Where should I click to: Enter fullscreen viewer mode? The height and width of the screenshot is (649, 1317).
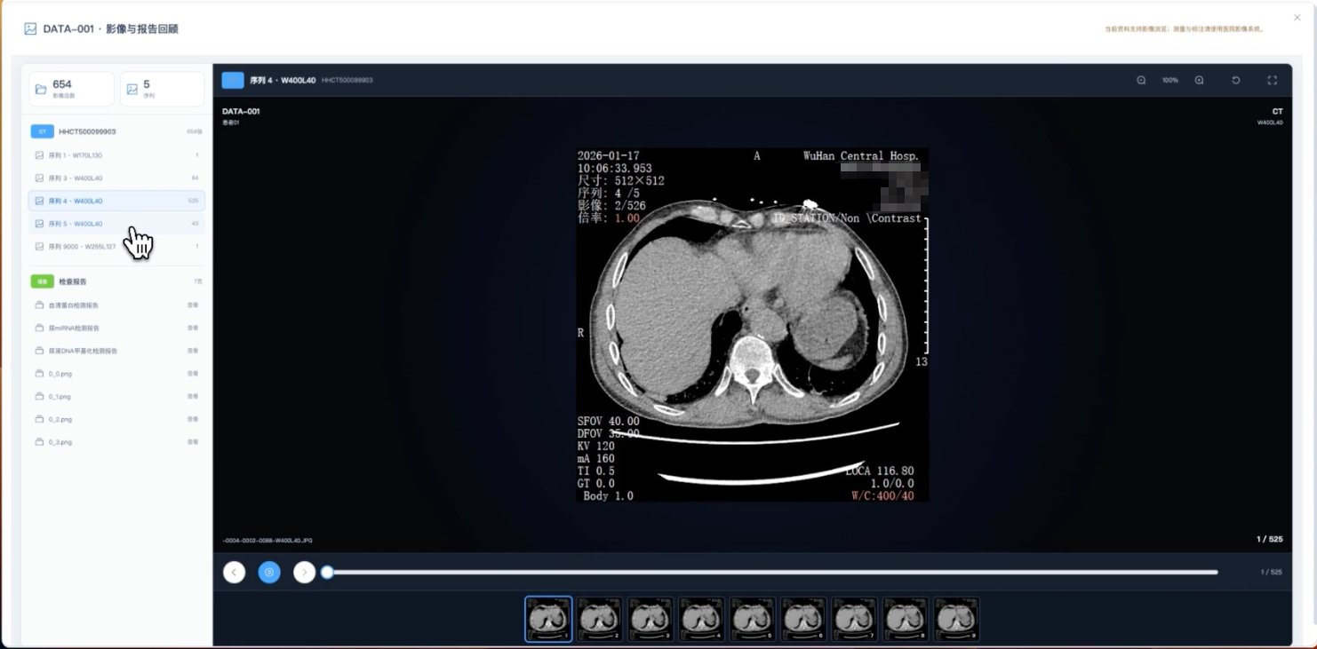pos(1272,80)
